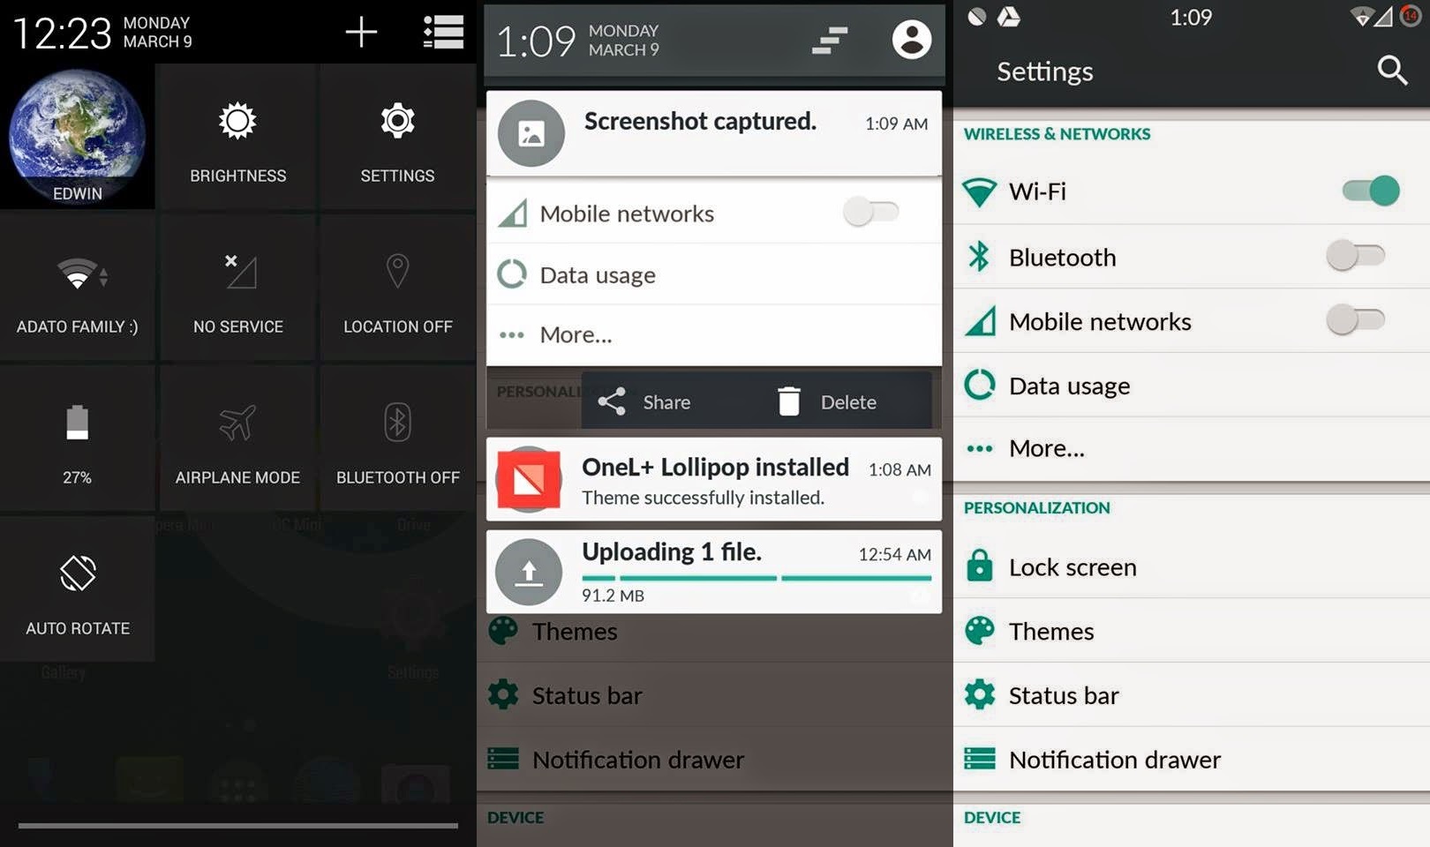Toggle the Location Off tile
Screen dimensions: 1430x847
click(397, 288)
